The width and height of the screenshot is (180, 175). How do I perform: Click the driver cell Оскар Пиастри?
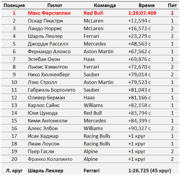[x=45, y=21]
